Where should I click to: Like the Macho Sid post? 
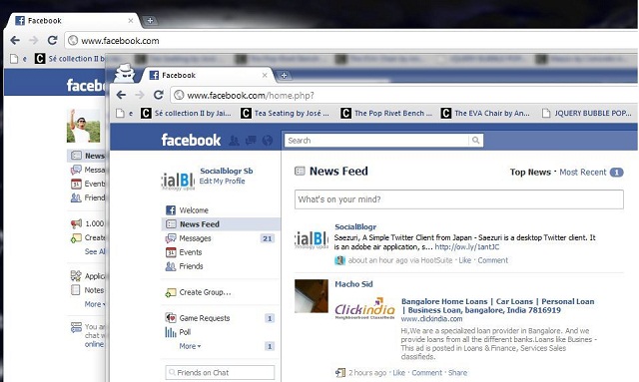[399, 373]
